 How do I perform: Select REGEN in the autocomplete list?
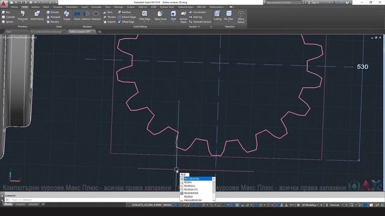point(196,182)
